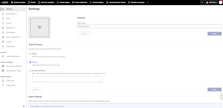Click Save in General section
The height and width of the screenshot is (108, 223).
click(x=214, y=34)
